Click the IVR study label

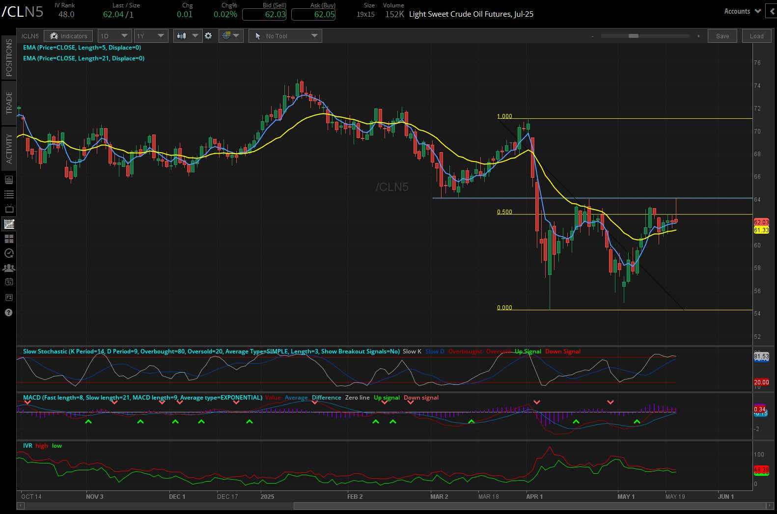[28, 446]
